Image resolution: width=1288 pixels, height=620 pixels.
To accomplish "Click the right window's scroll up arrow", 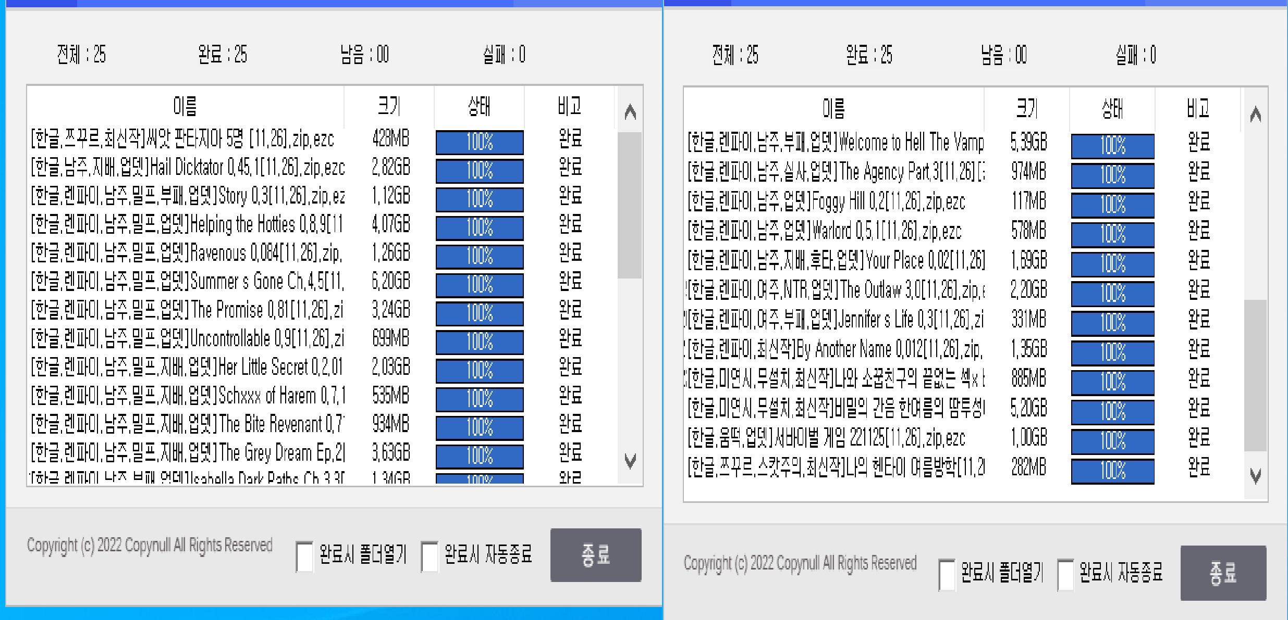I will (1256, 114).
